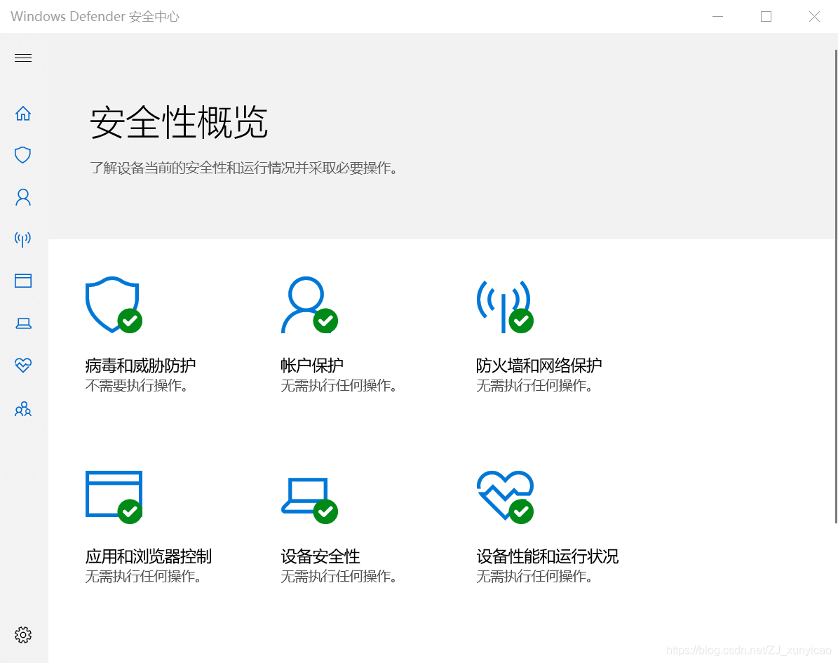Screen dimensions: 838x663
Task: Open the 设备性能和运行状况 heading link
Action: tap(547, 556)
